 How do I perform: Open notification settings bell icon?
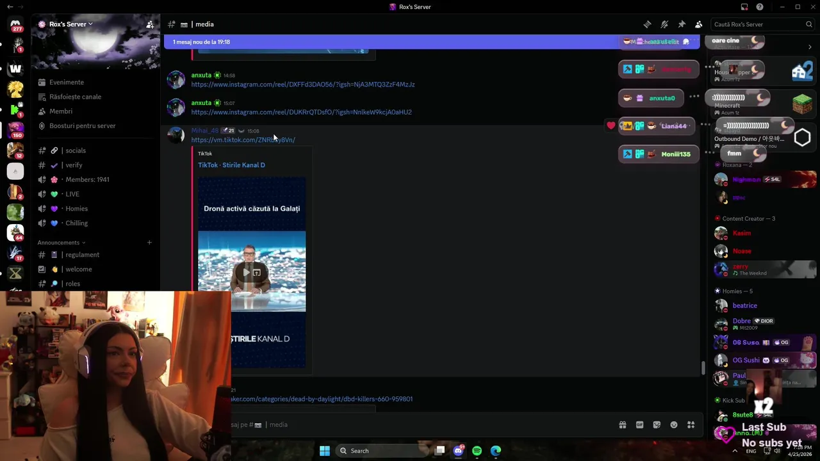(664, 24)
